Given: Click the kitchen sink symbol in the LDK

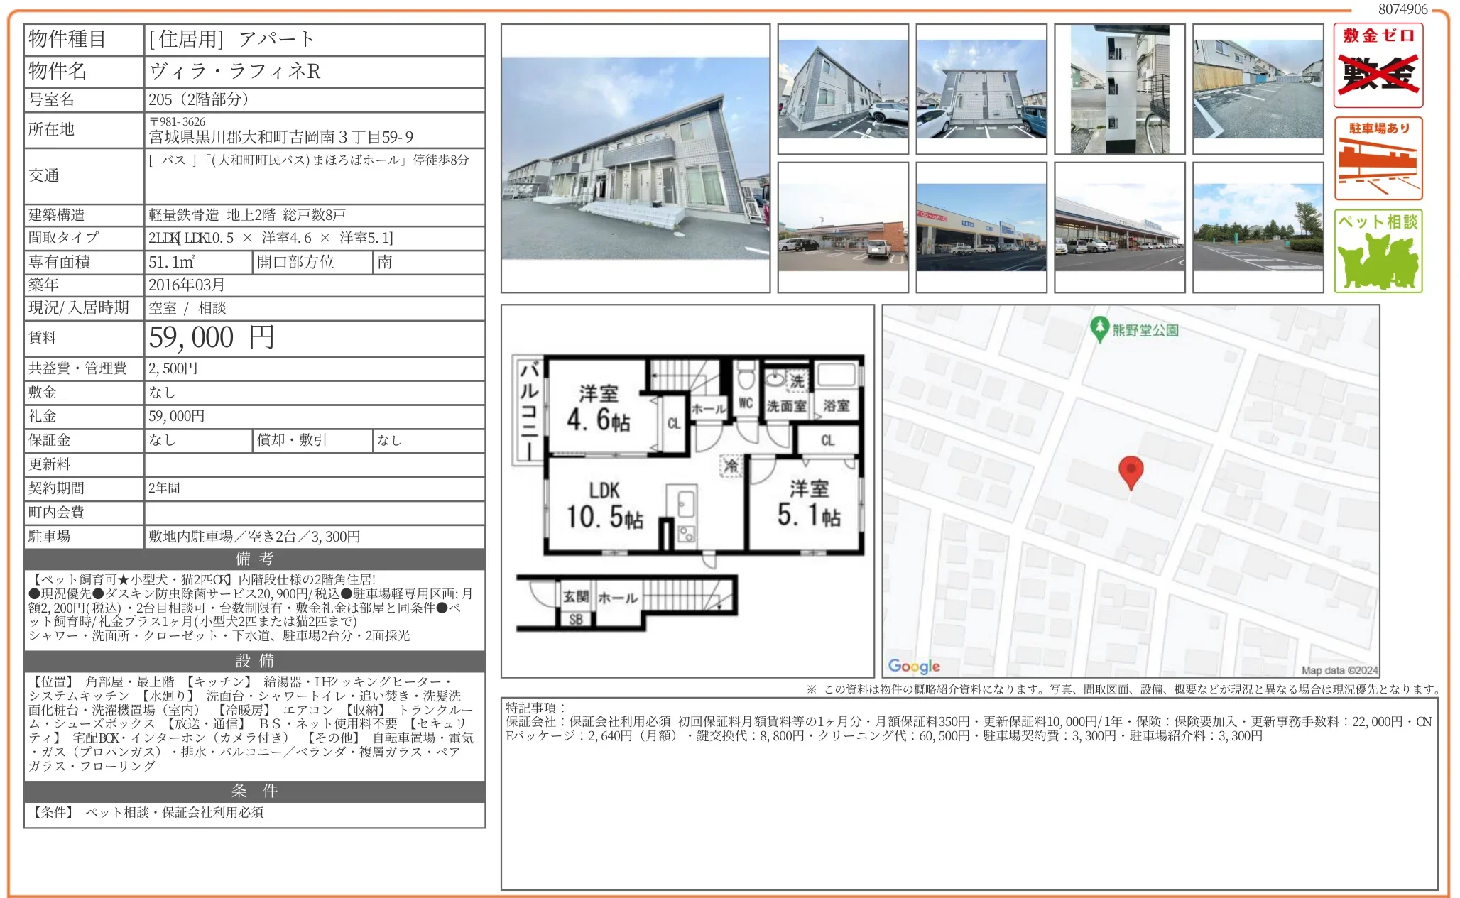Looking at the screenshot, I should [685, 503].
